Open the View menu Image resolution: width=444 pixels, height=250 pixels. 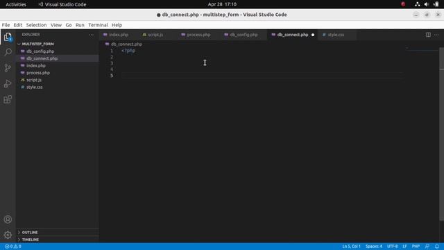pyautogui.click(x=56, y=25)
